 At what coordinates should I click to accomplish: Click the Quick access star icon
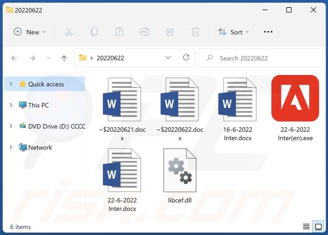coord(22,84)
